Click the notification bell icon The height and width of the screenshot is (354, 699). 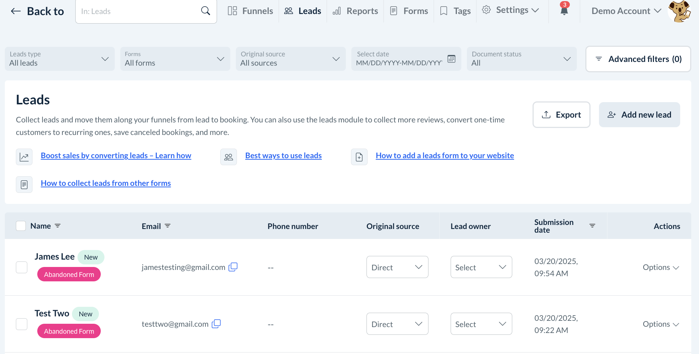coord(564,10)
